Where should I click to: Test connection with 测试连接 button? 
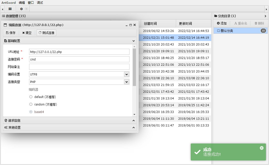[46, 33]
